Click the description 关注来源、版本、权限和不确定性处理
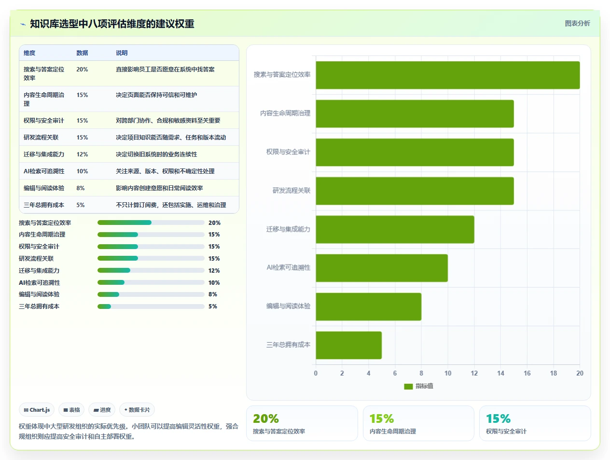The height and width of the screenshot is (460, 610). point(165,171)
